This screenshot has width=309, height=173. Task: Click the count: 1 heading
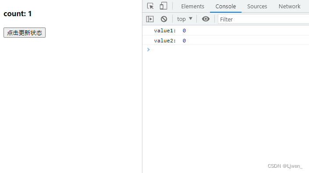click(x=18, y=14)
